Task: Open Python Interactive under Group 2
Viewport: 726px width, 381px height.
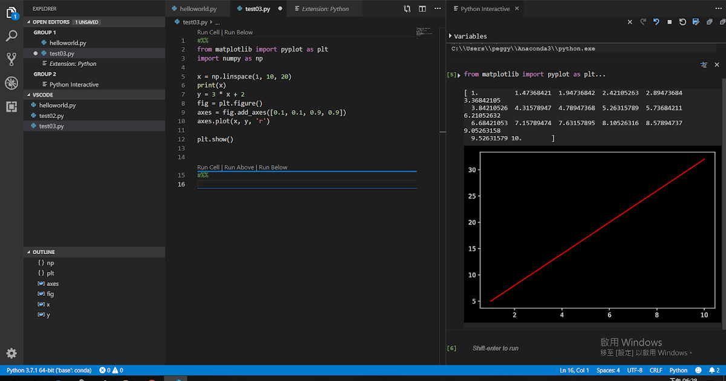Action: pos(94,85)
